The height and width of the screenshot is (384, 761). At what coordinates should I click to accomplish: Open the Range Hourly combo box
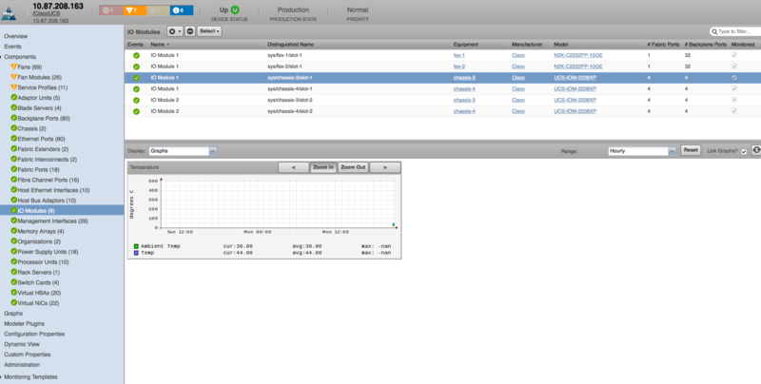(x=642, y=151)
